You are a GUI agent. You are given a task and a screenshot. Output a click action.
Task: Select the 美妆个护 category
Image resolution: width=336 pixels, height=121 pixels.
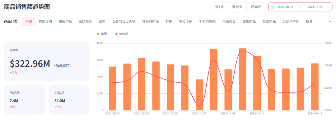click(x=185, y=21)
